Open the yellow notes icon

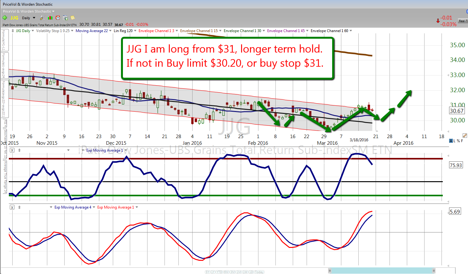(73, 18)
